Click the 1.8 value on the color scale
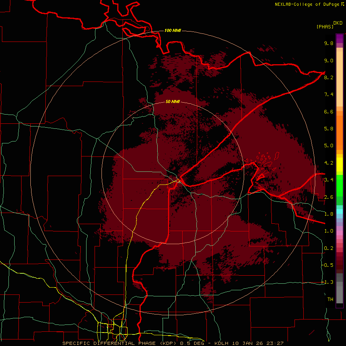 [x=329, y=214]
